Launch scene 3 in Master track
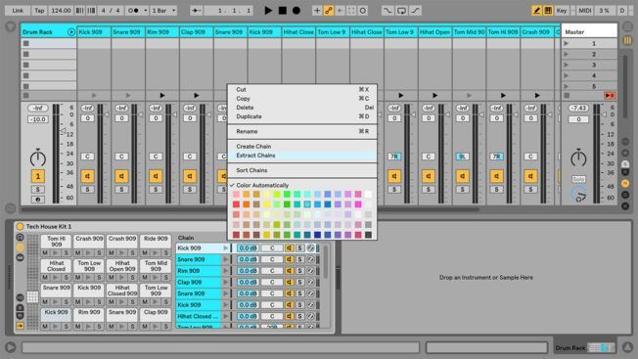Viewport: 638px width, 359px height. click(566, 65)
